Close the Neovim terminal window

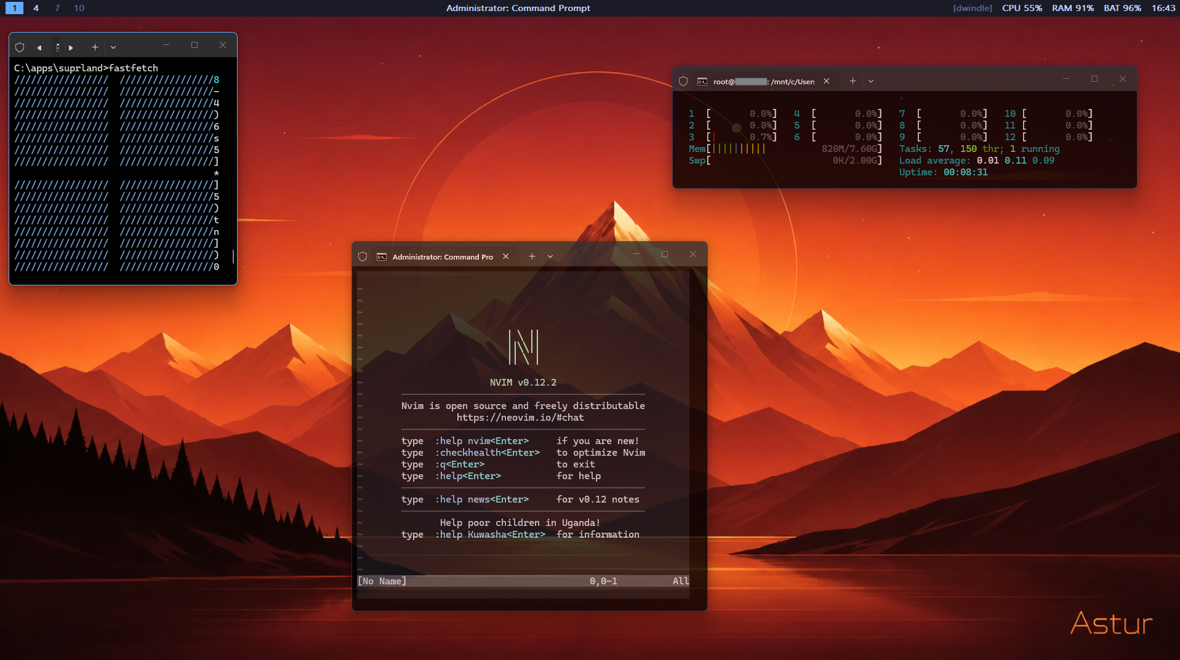pyautogui.click(x=693, y=254)
